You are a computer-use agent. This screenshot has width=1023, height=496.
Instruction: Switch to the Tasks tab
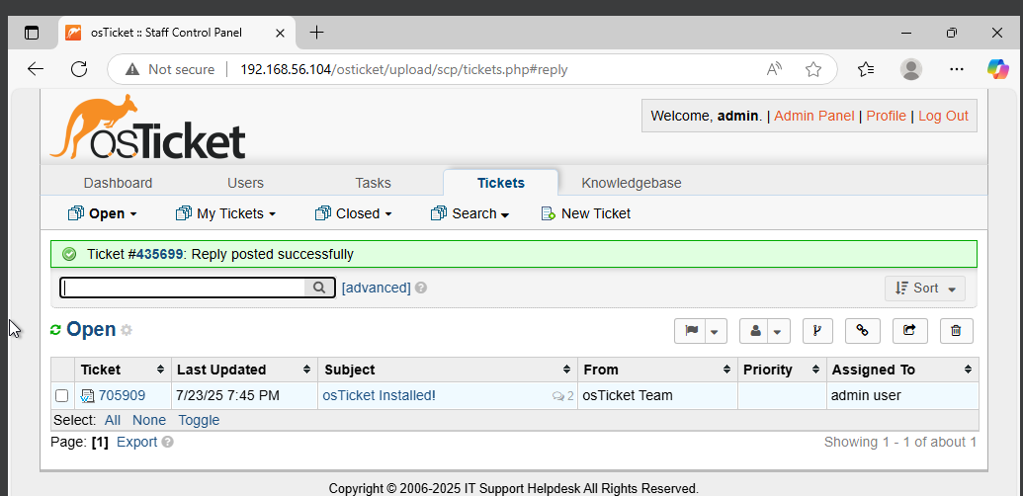(374, 183)
